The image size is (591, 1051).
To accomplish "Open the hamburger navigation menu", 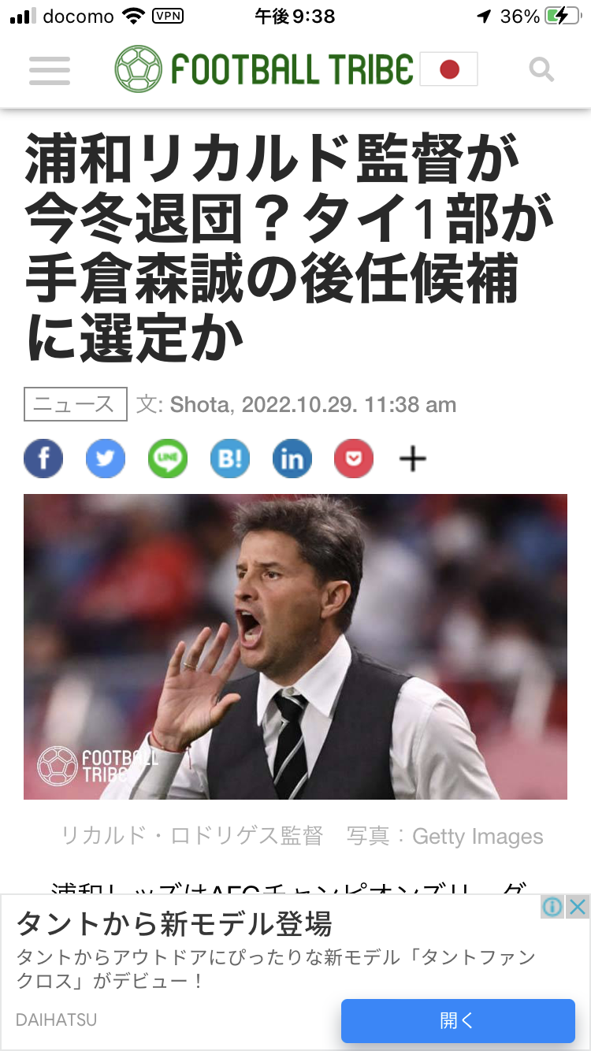I will 50,71.
